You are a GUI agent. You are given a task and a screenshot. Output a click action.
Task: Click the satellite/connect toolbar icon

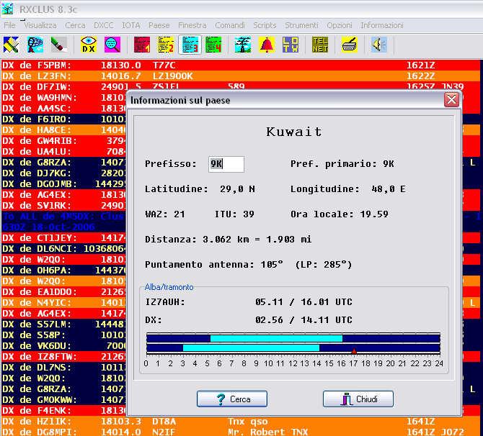11,45
